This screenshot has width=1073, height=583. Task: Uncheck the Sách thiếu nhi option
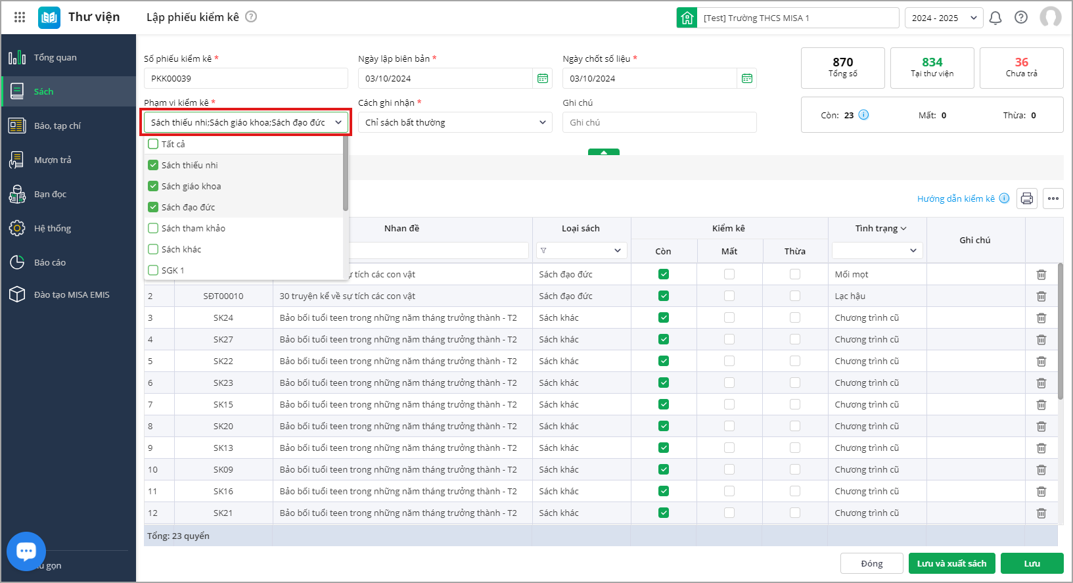(153, 165)
